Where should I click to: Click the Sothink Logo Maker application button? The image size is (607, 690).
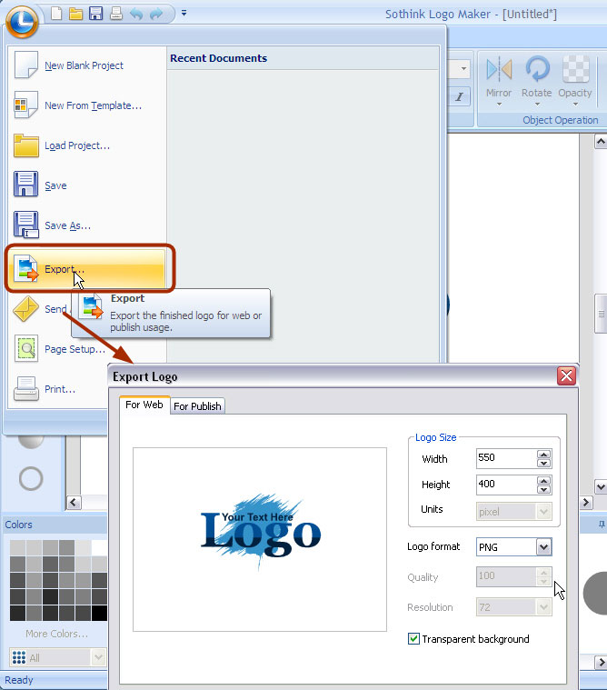coord(22,20)
